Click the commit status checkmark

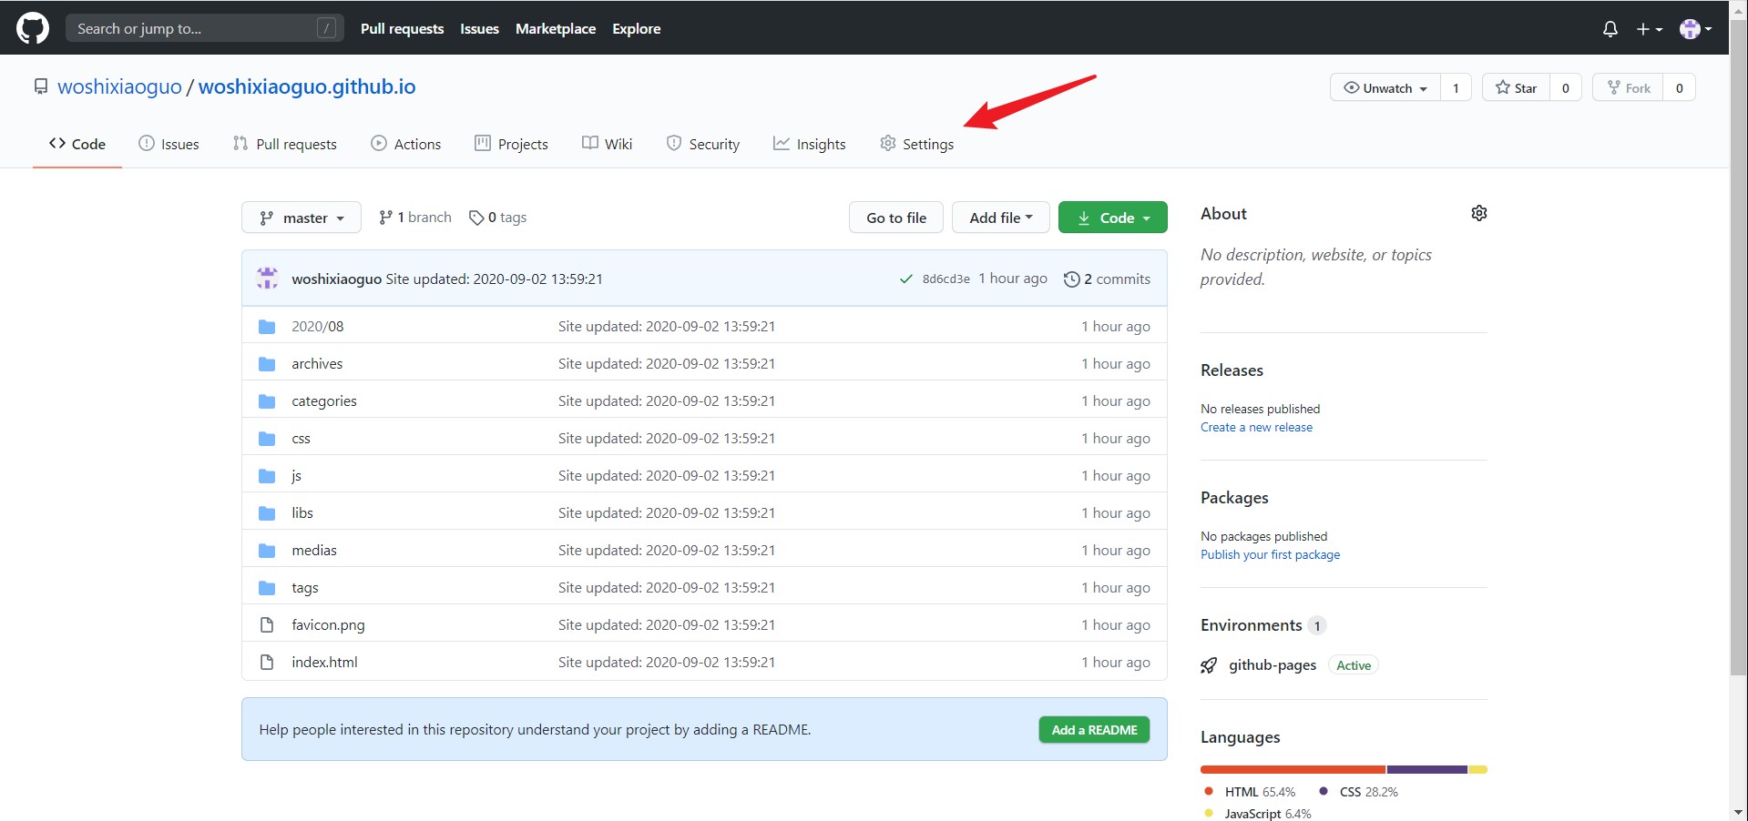coord(905,279)
